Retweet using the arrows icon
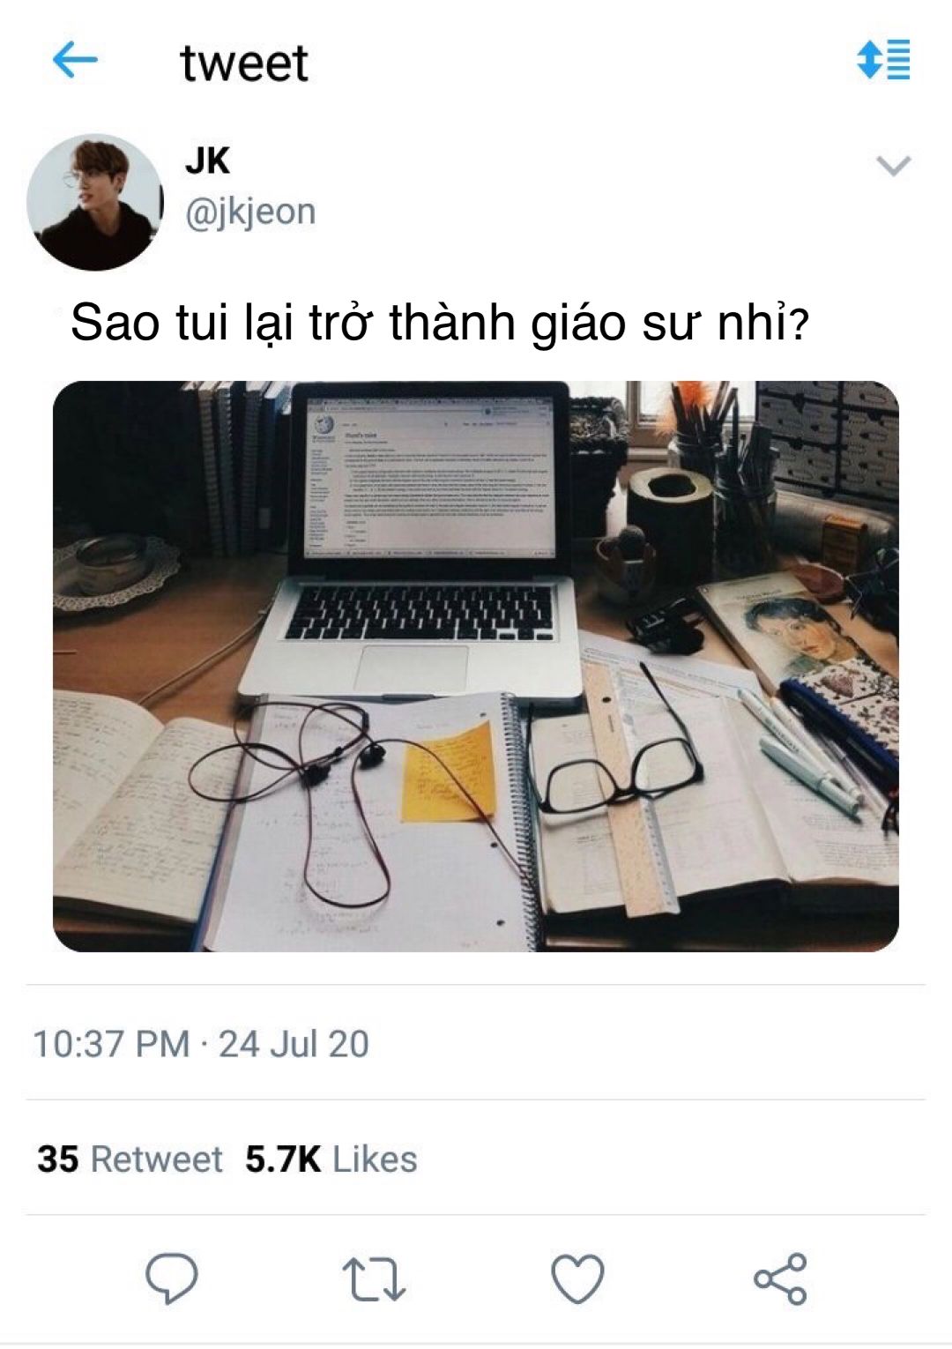The image size is (952, 1349). tap(374, 1279)
